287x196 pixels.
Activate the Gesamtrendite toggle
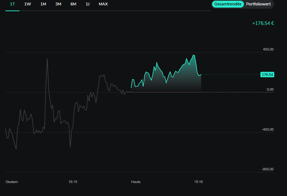(x=228, y=4)
